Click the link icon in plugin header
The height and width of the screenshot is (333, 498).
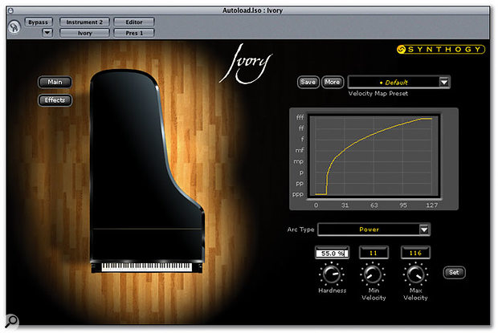pos(14,27)
